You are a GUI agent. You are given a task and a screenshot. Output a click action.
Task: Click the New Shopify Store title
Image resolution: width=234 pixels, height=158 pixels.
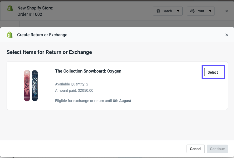(x=35, y=8)
